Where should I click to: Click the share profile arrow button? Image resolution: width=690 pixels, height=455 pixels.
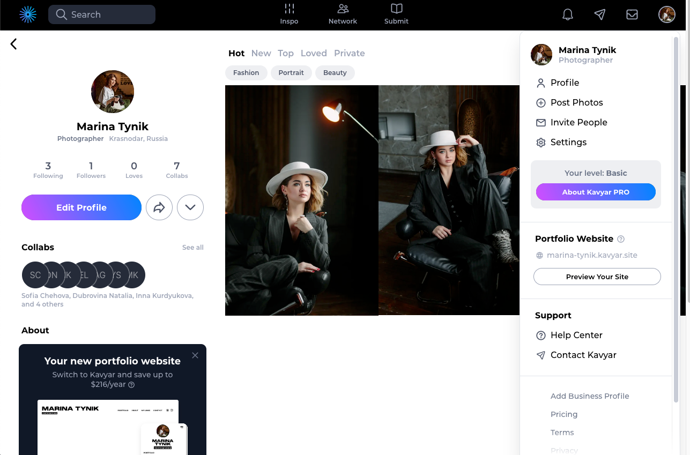pyautogui.click(x=159, y=207)
